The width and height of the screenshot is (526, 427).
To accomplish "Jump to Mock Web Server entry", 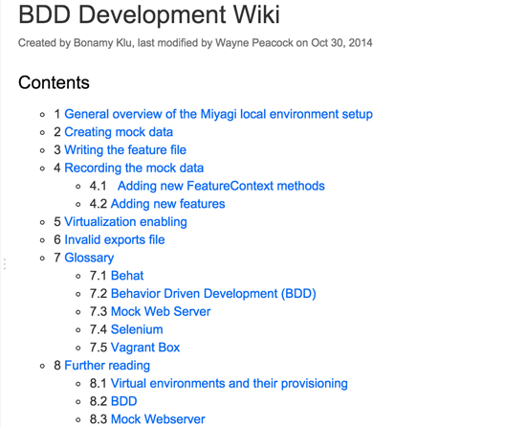I will coord(161,311).
